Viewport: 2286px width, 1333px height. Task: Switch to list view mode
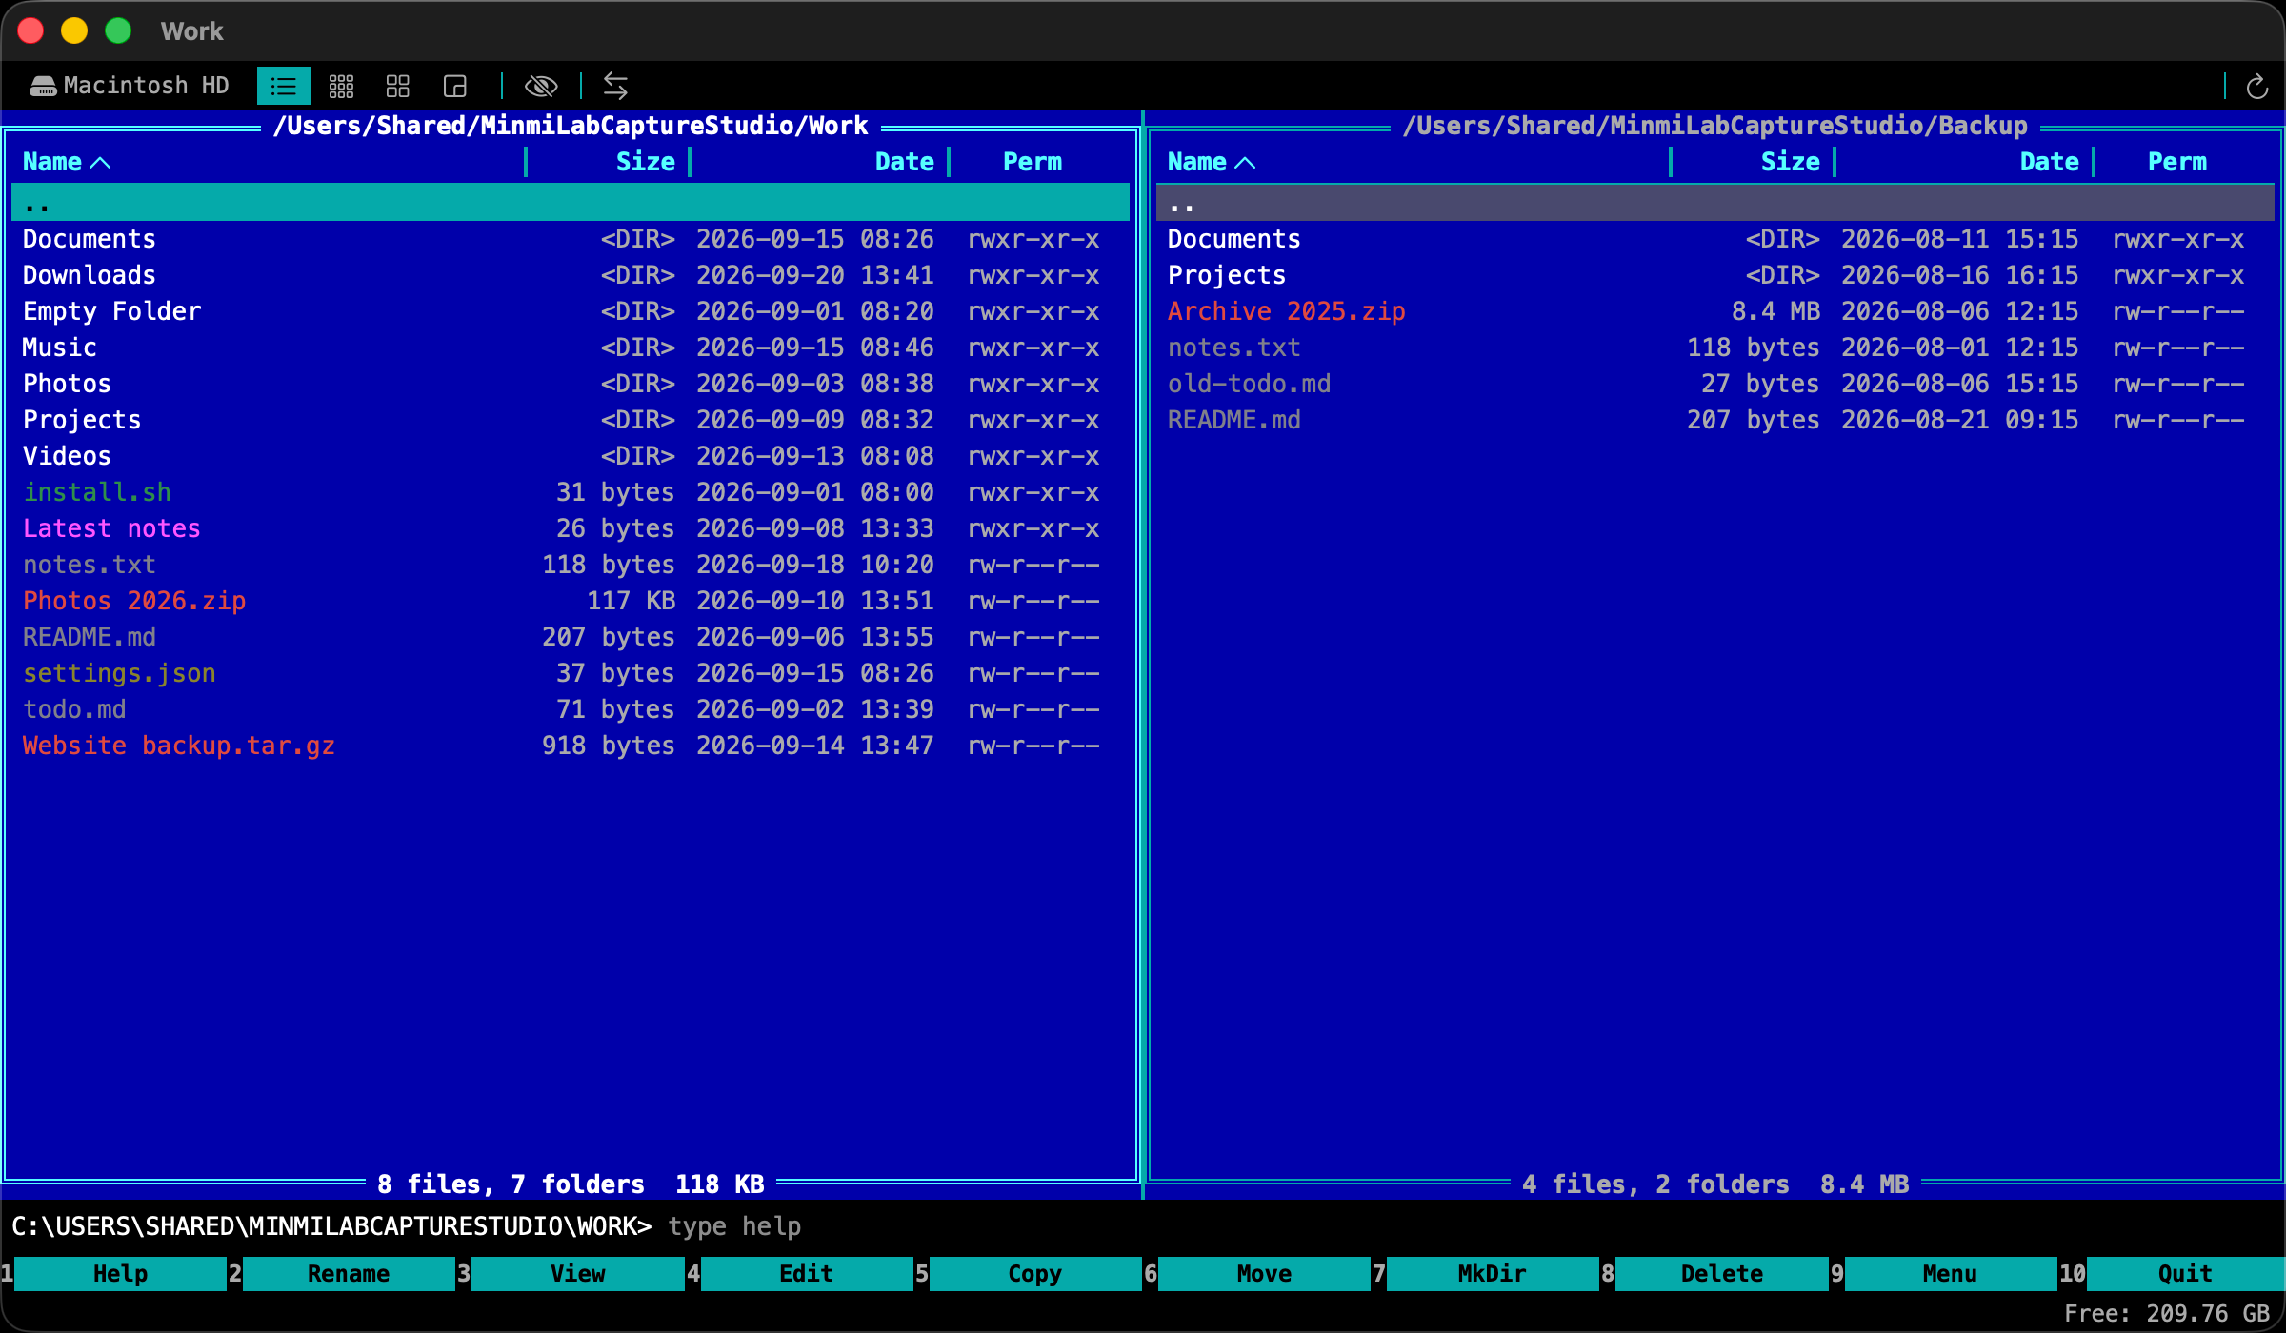[283, 87]
